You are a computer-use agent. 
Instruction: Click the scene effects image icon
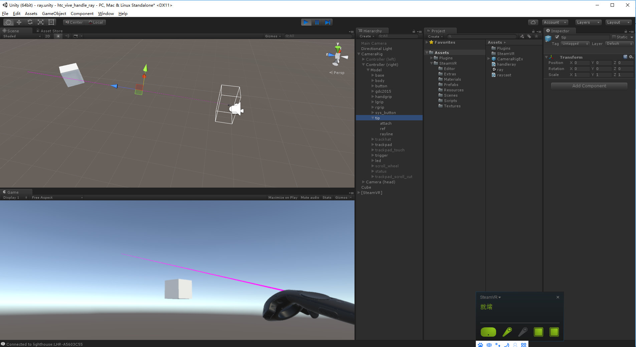(x=76, y=36)
